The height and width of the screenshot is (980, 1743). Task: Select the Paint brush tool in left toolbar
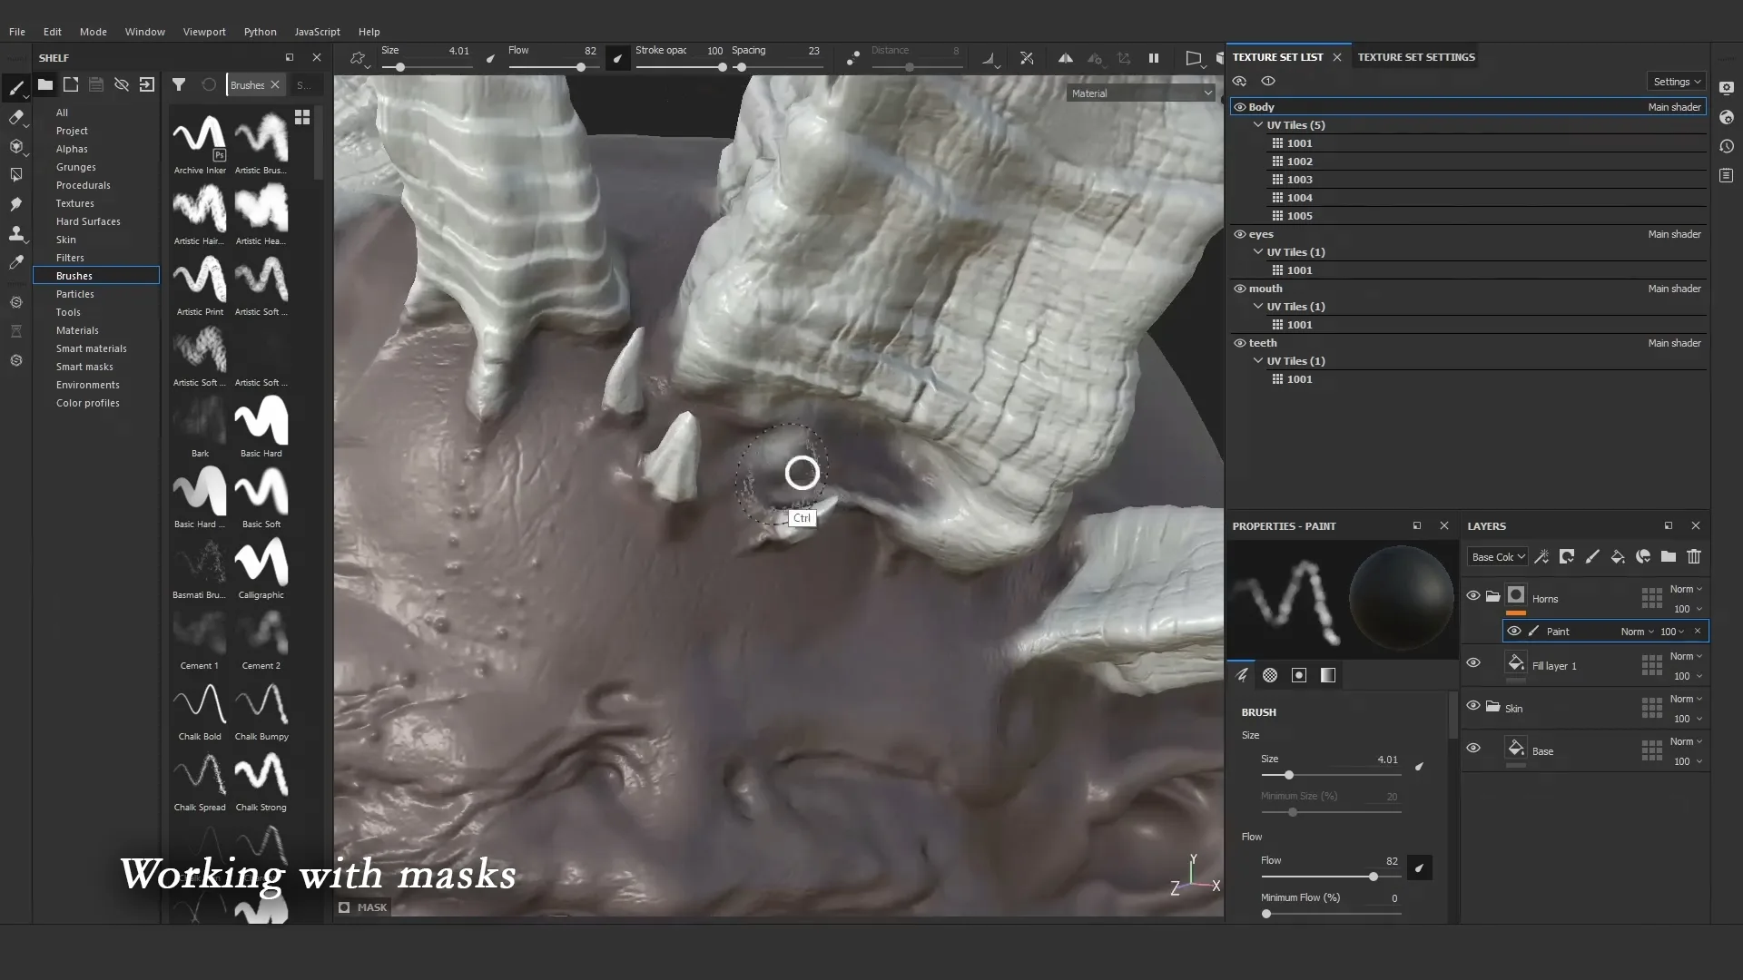pyautogui.click(x=16, y=87)
